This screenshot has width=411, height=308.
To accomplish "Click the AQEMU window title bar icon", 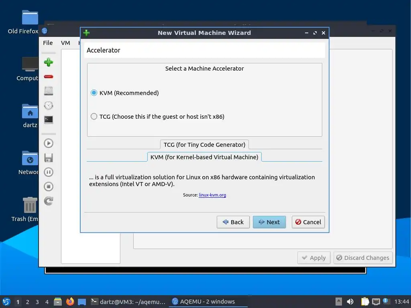I will [45, 31].
